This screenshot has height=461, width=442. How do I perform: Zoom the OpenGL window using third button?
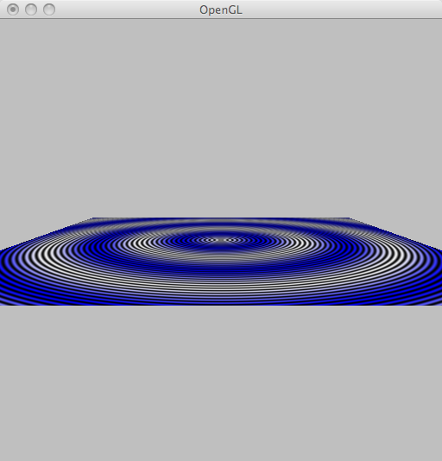click(x=49, y=9)
